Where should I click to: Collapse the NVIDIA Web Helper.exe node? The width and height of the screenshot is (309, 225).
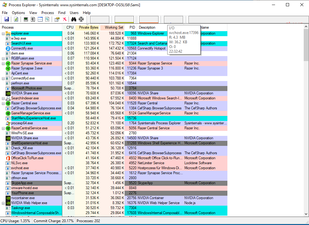3,203
